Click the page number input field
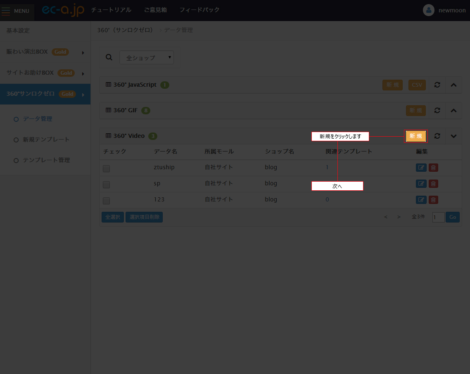 point(438,217)
